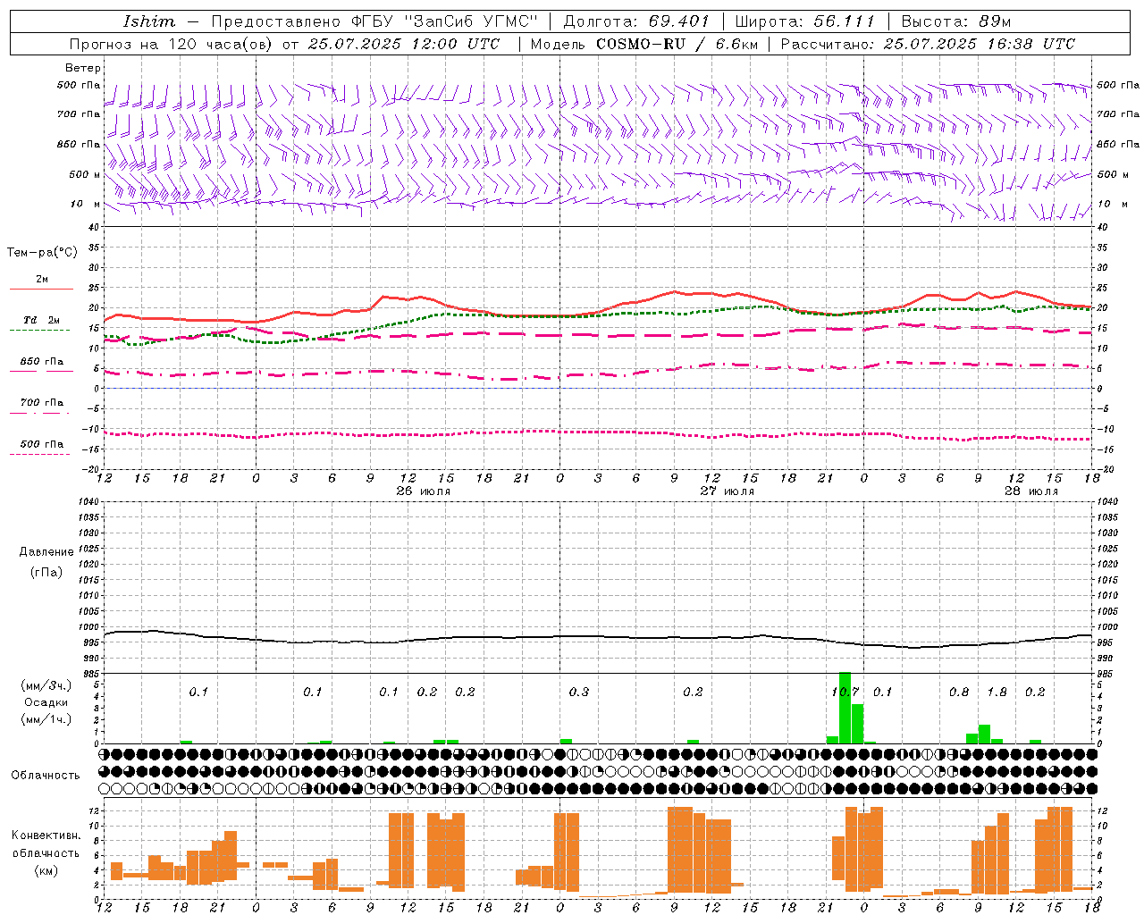Click the "Тем-ра(°C)" temperature panel label
The width and height of the screenshot is (1144, 915).
point(43,253)
